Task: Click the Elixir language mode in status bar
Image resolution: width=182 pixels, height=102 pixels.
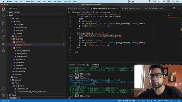Action: click(160, 101)
